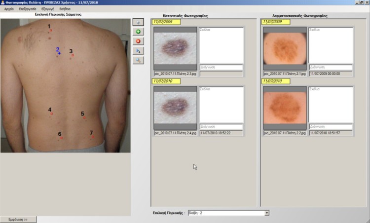
Task: Click the green add lesion button
Action: (138, 32)
